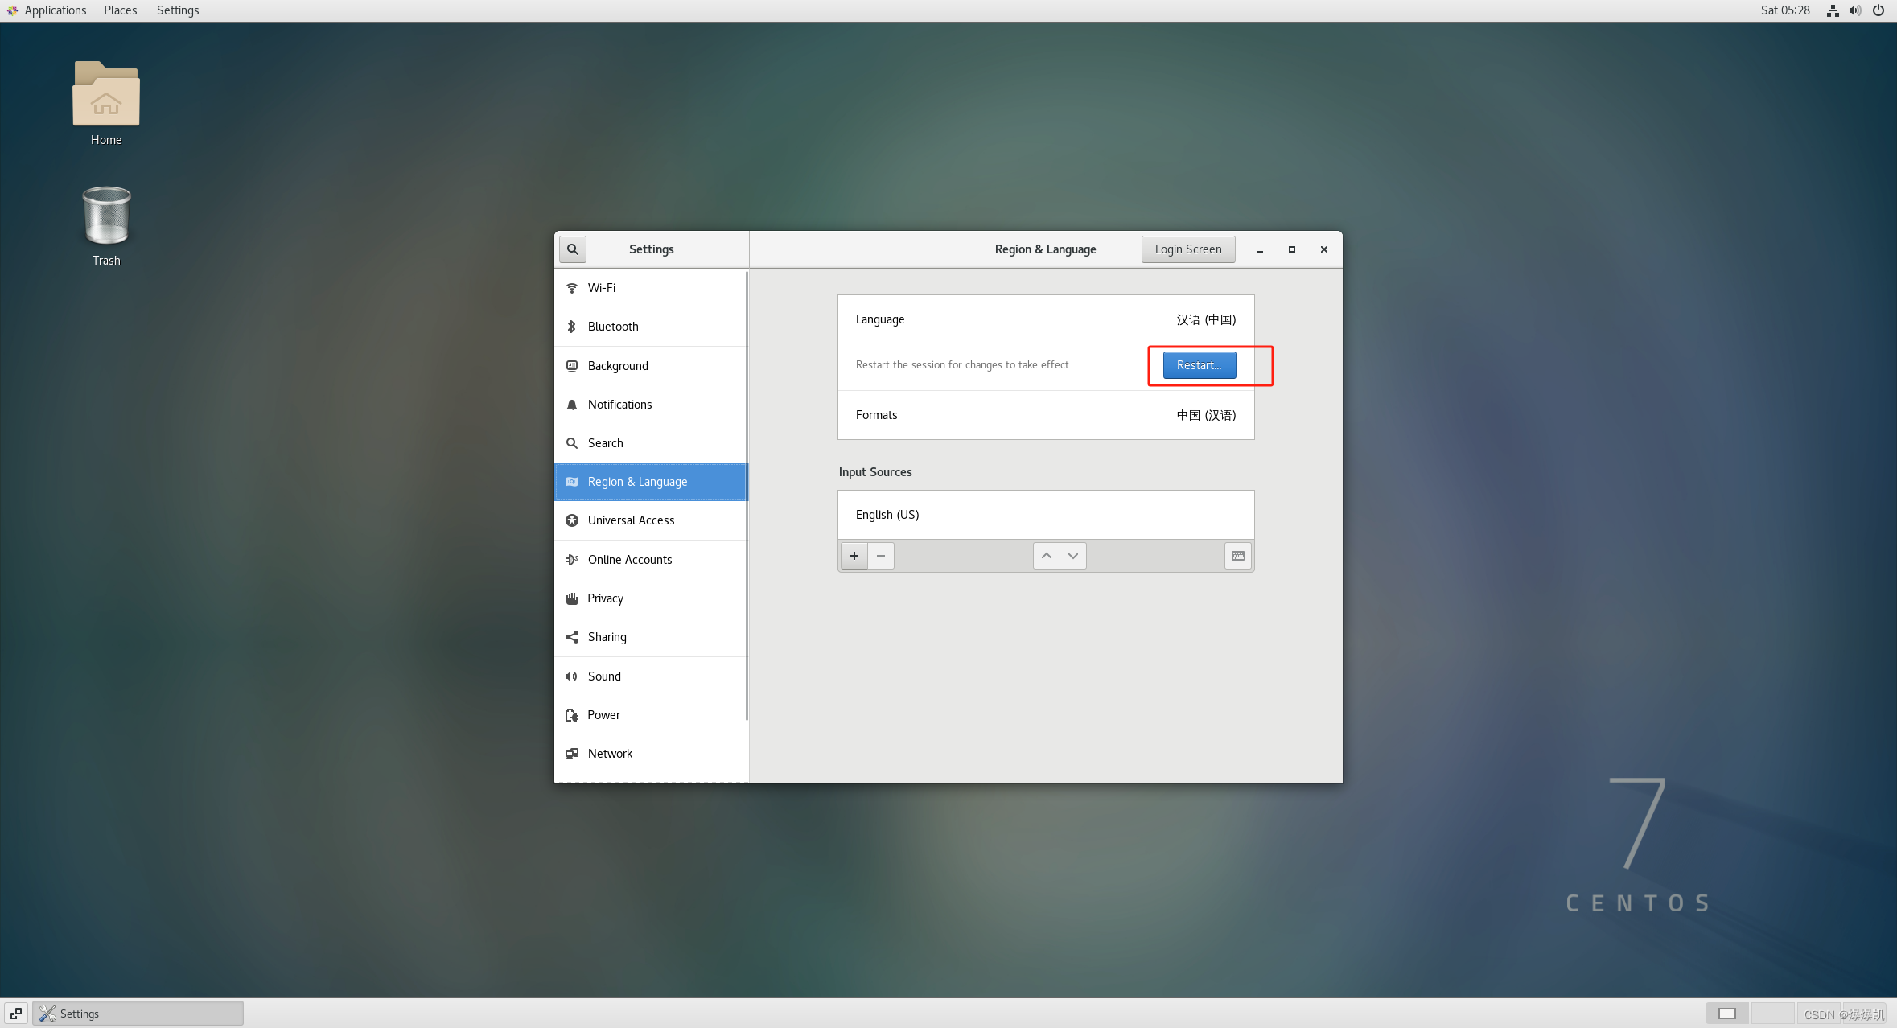Click the sidebar vertical scrollbar

(747, 495)
